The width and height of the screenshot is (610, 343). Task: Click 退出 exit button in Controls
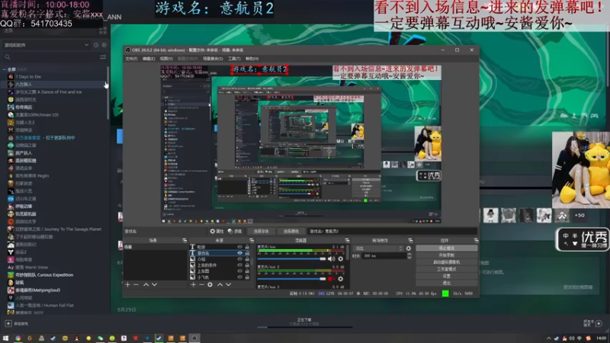[x=447, y=283]
